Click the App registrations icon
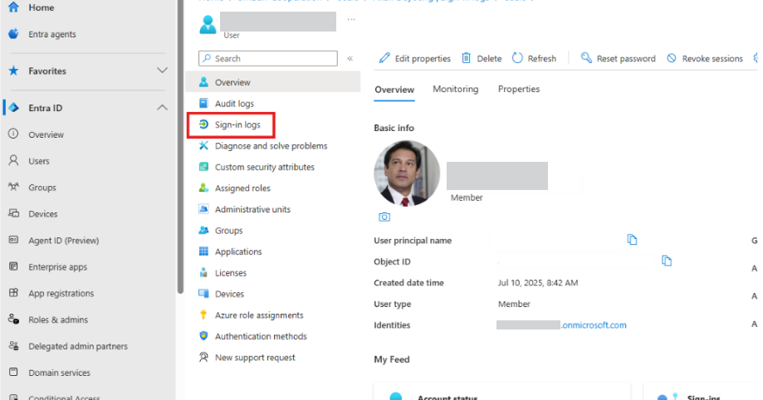Viewport: 763px width, 400px height. [13, 292]
